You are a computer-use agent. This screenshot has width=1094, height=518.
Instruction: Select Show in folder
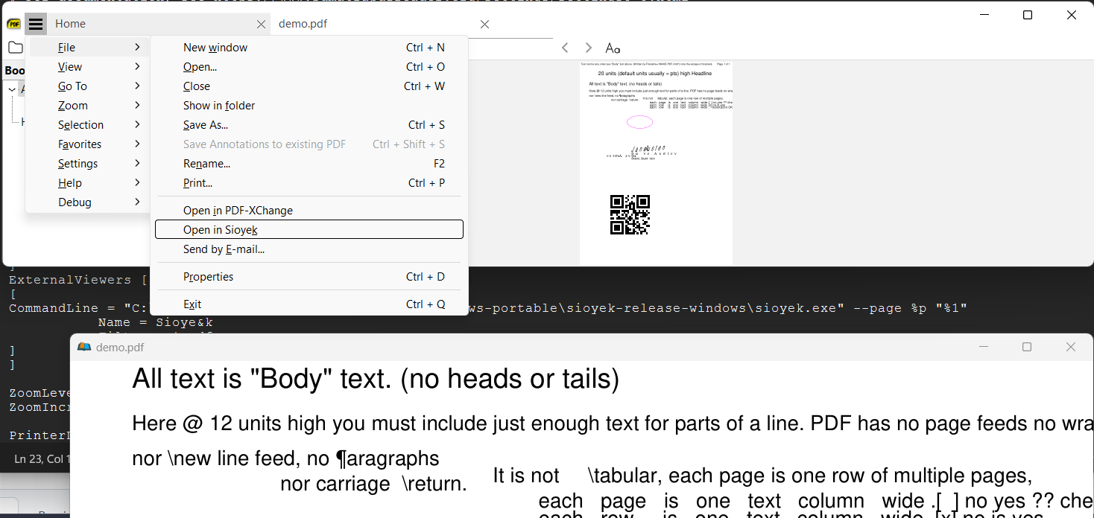pos(219,105)
